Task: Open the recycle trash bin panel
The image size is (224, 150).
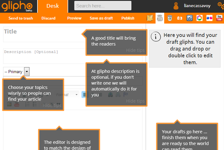Action: click(x=170, y=18)
